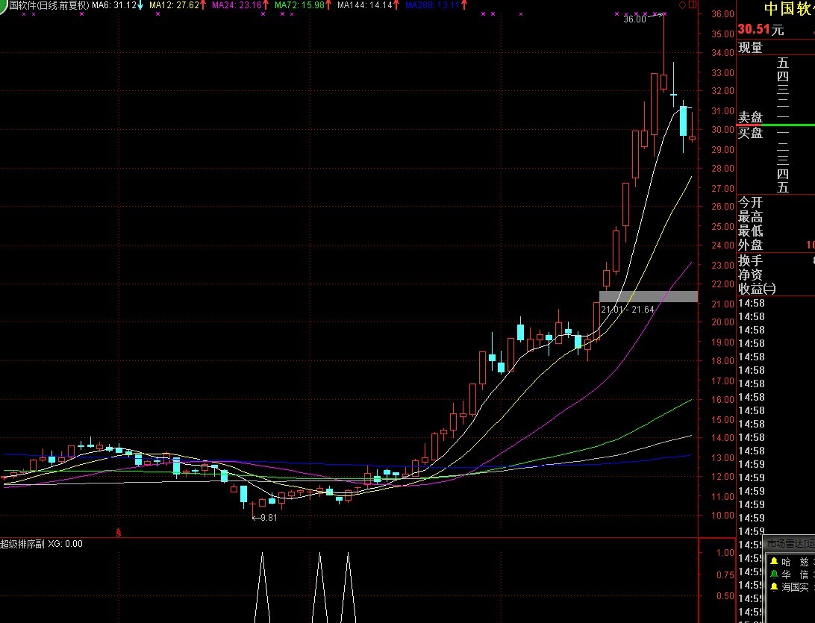Click the 10.00 price axis label
Viewport: 815px width, 623px height.
point(722,516)
